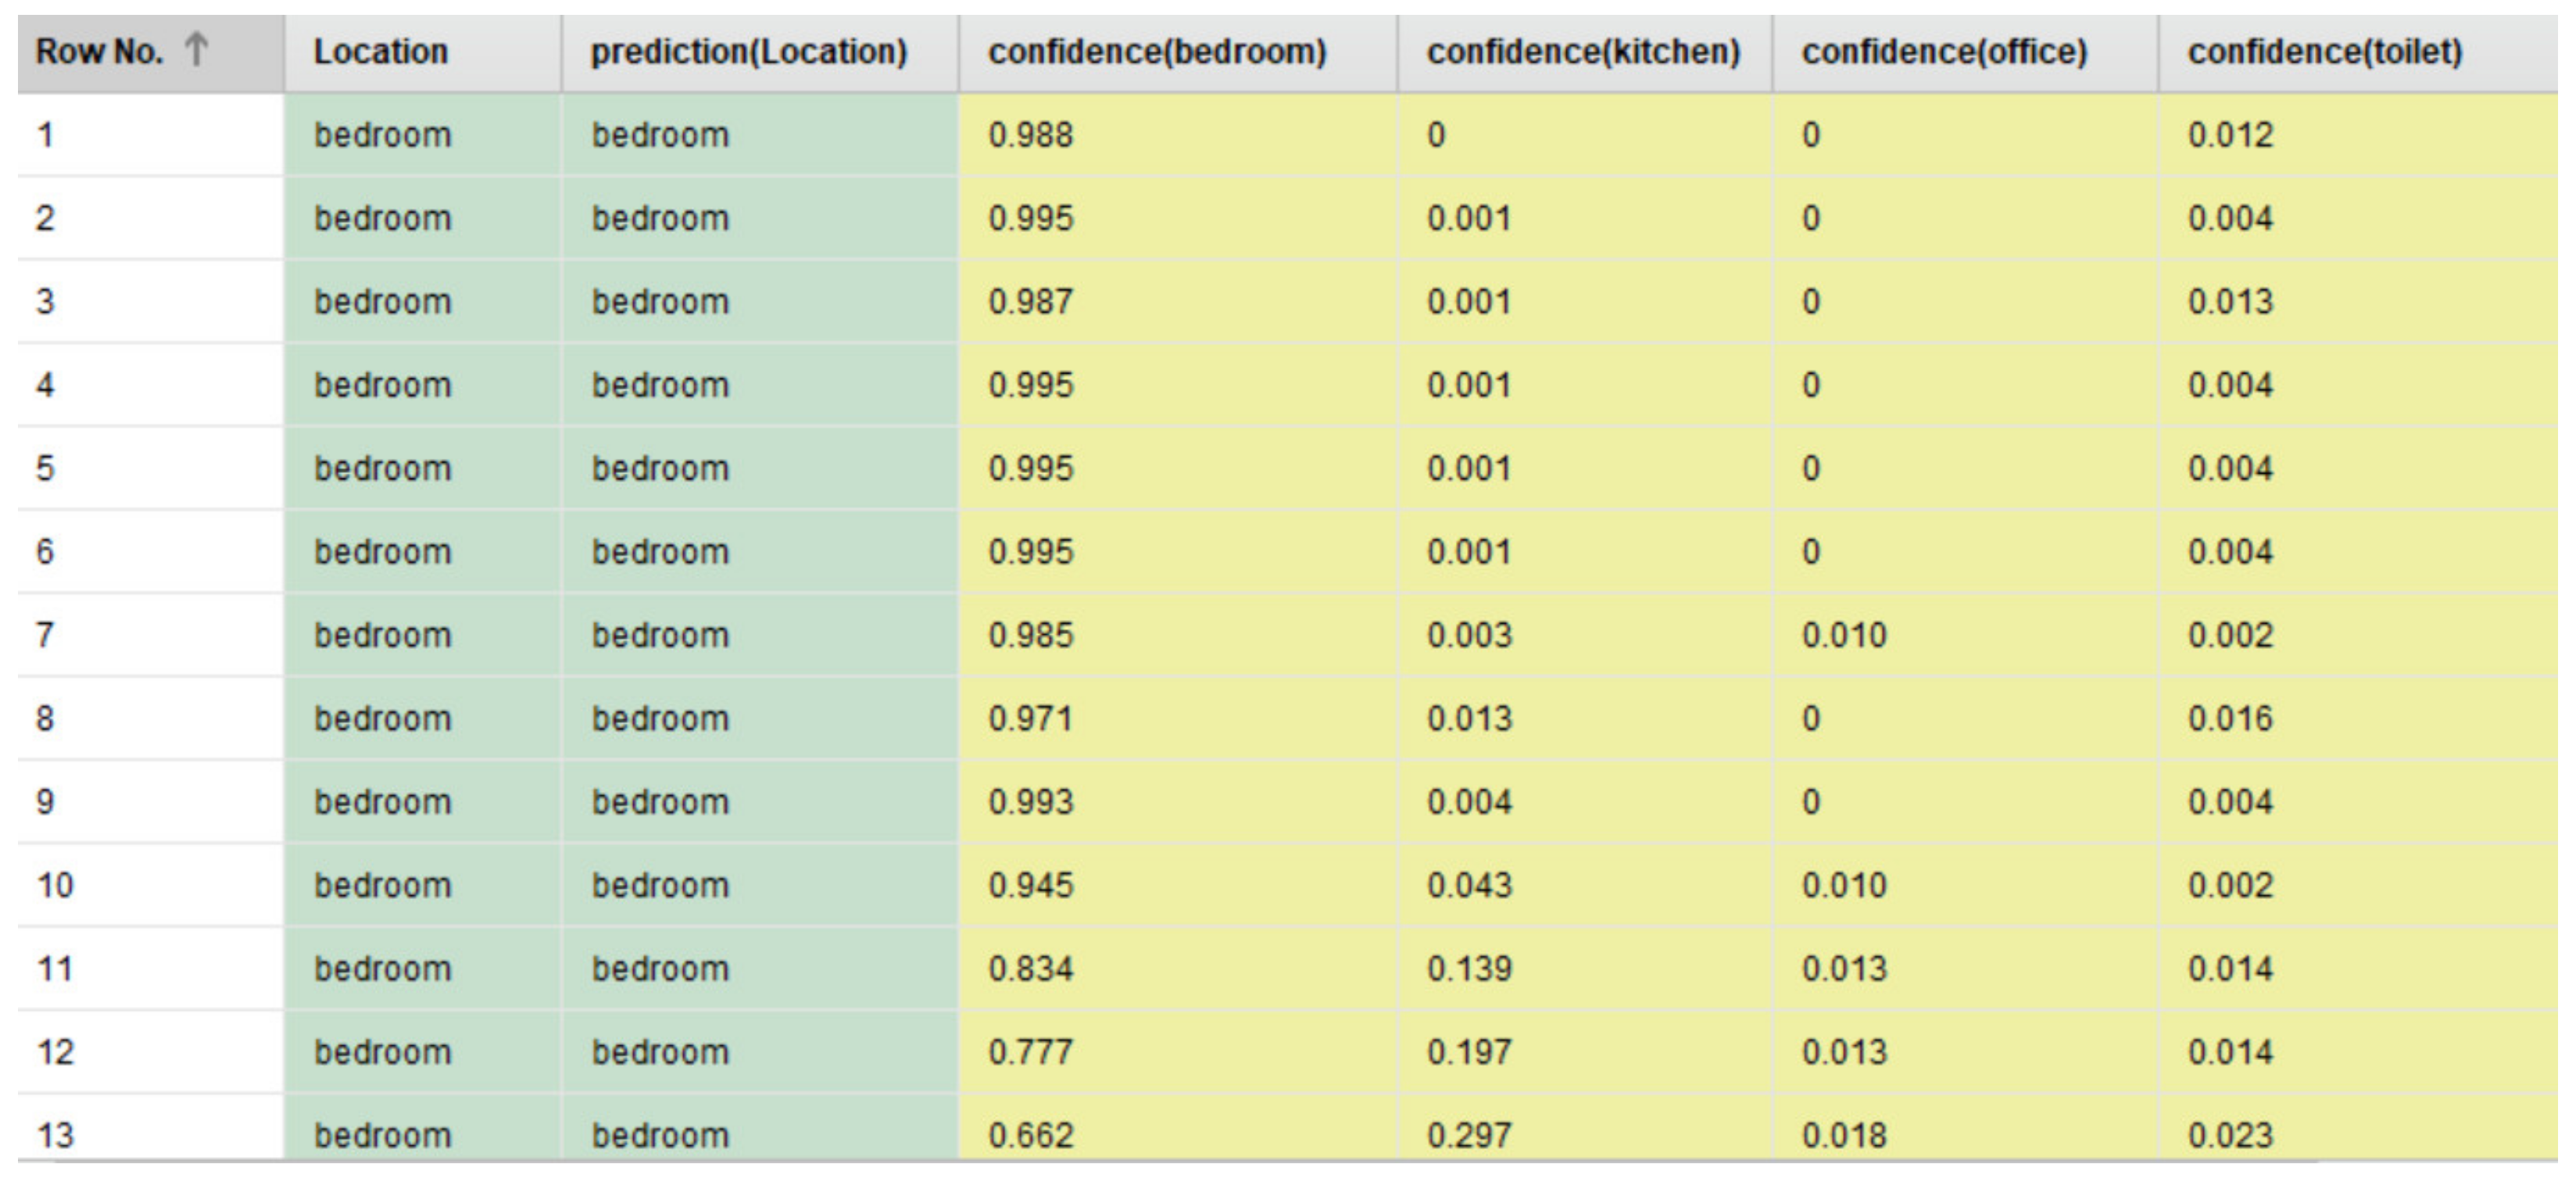
Task: Select row number 1 cell
Action: (46, 135)
